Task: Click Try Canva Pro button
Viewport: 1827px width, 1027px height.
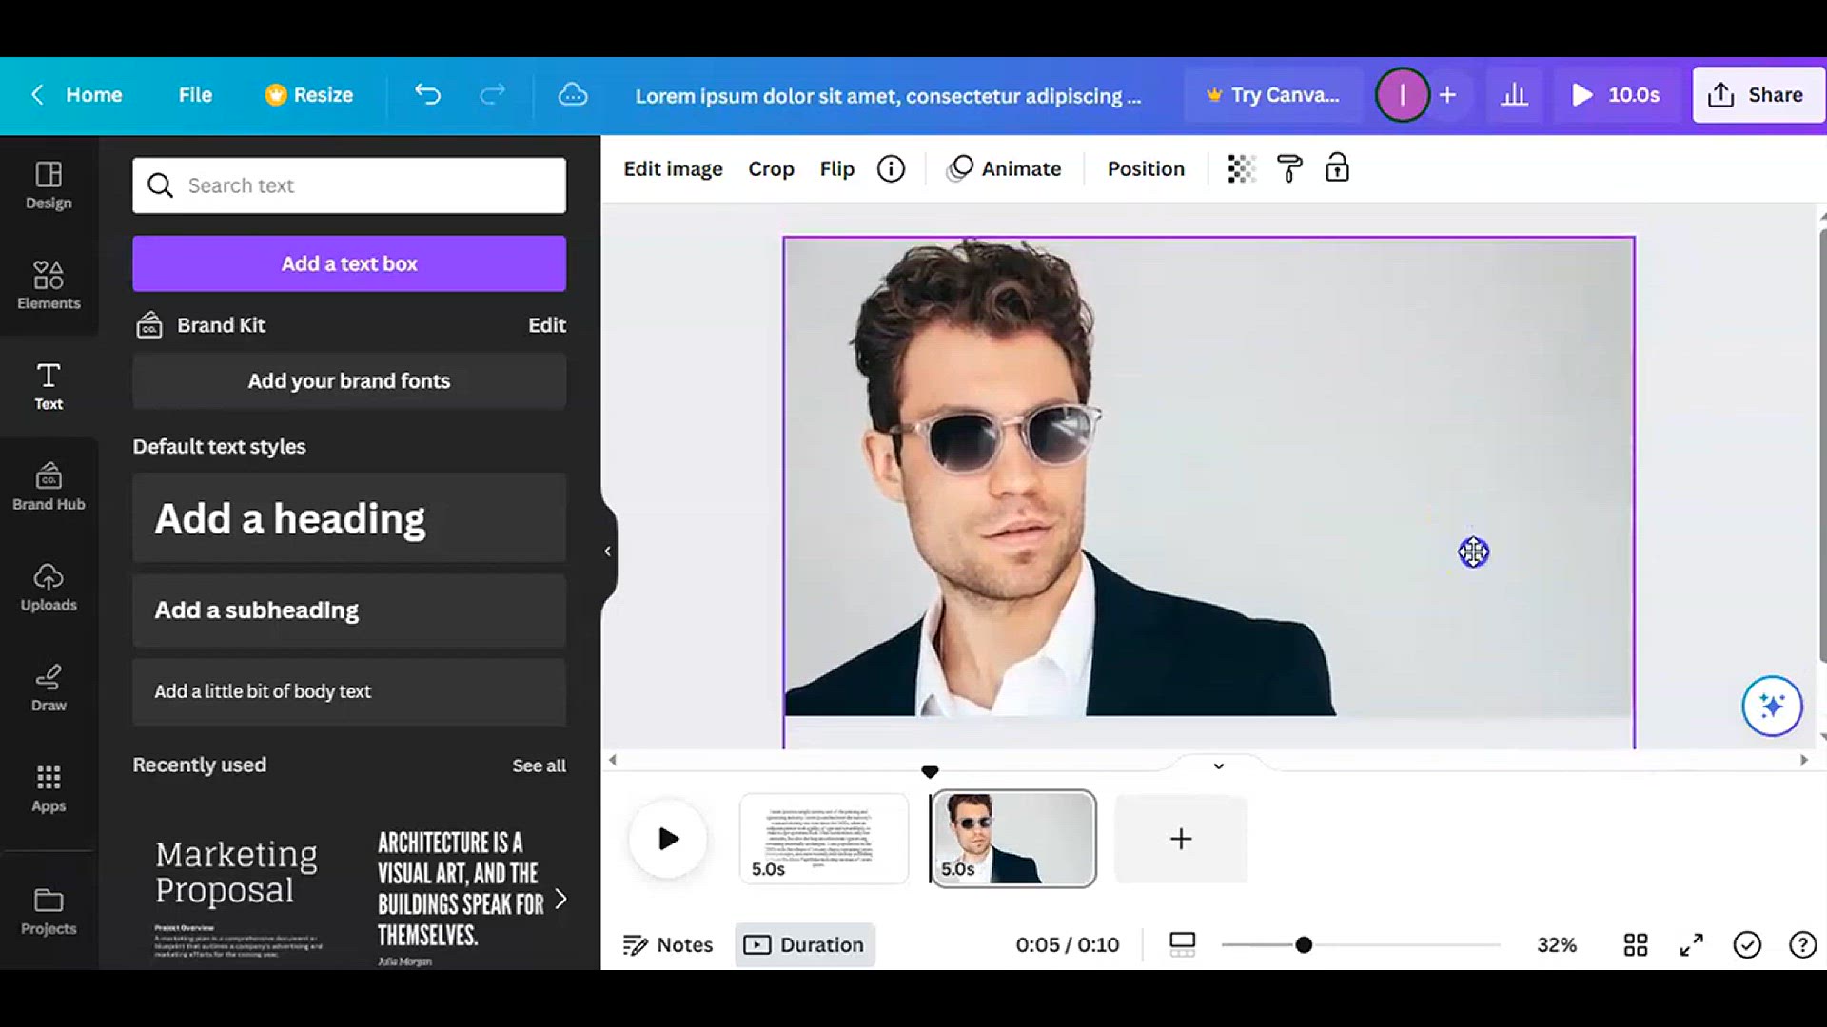Action: (1272, 94)
